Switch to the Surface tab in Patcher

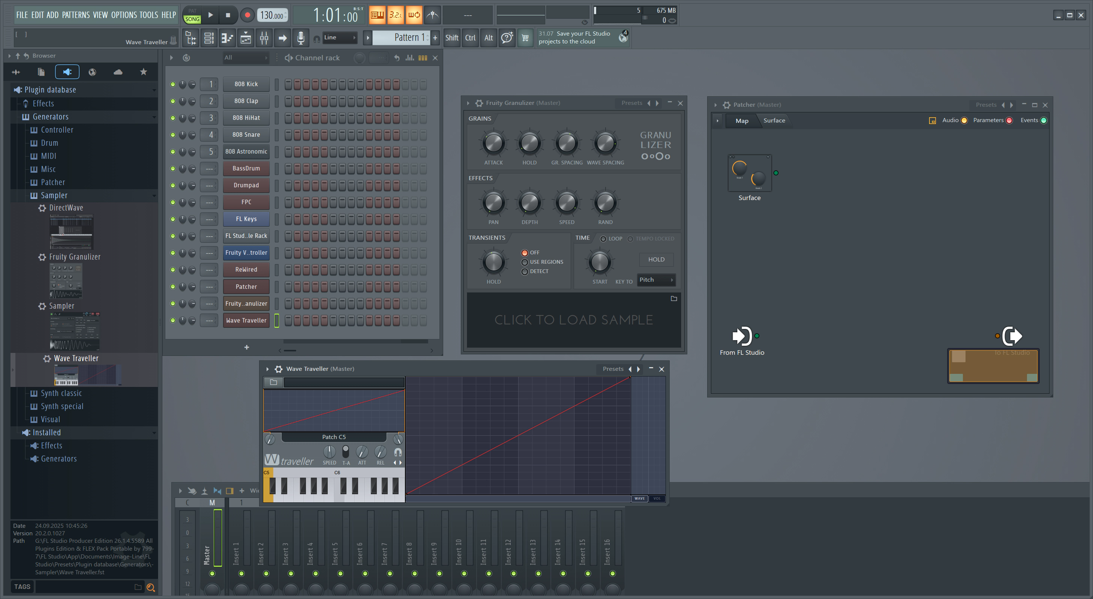coord(774,120)
